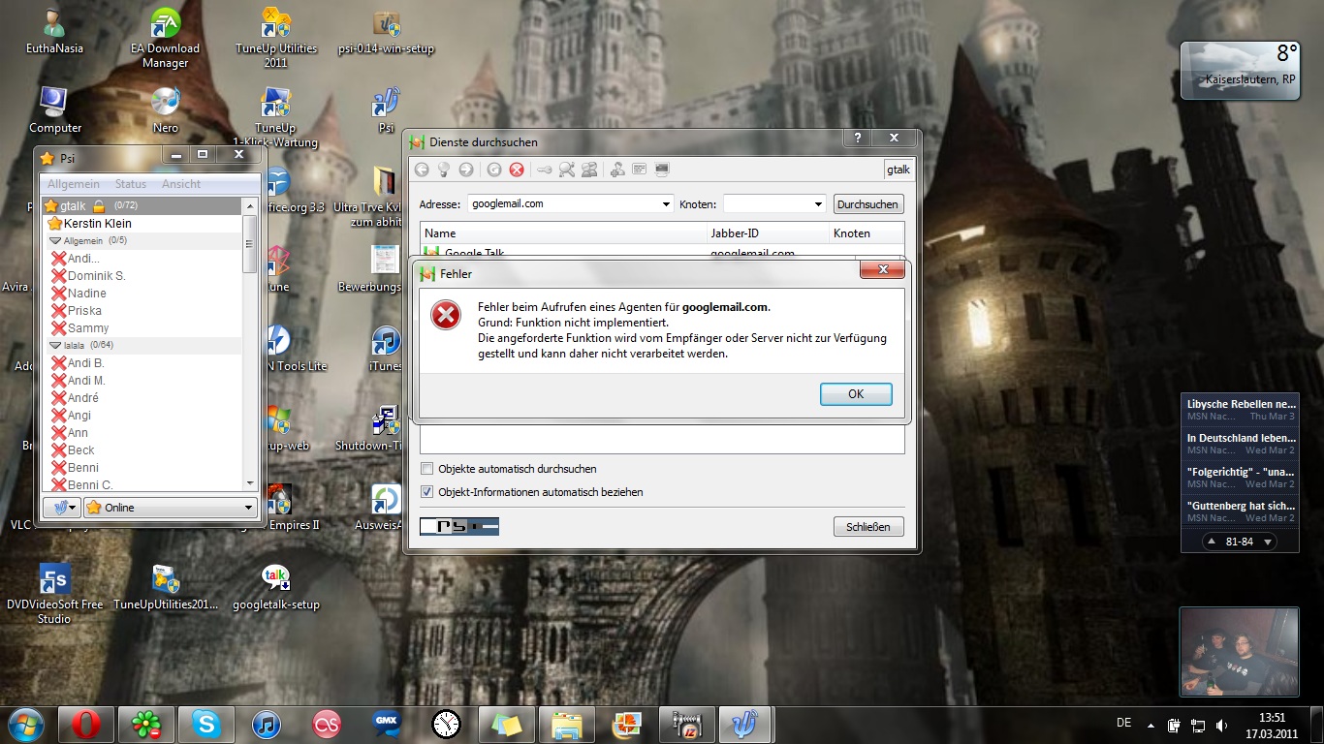Click the Psi icon in the taskbar
The image size is (1324, 744).
pos(747,724)
